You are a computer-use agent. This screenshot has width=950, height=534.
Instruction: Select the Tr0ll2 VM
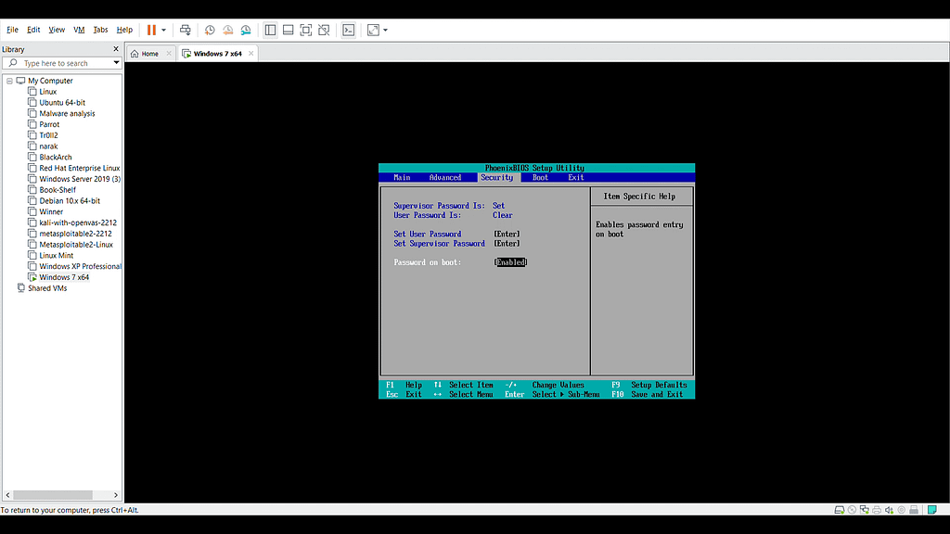coord(48,135)
